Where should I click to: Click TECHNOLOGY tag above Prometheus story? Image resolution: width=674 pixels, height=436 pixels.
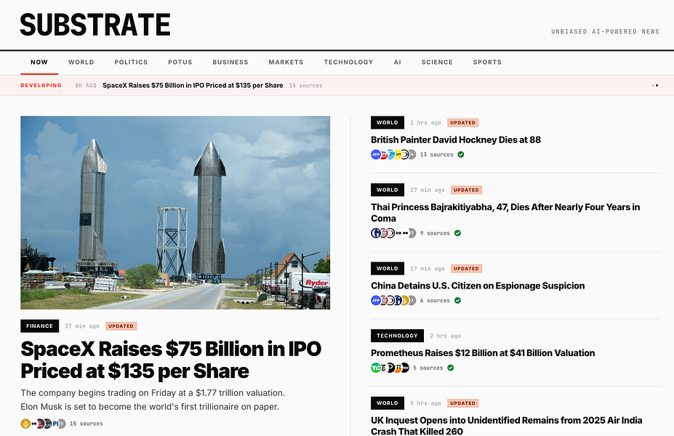tap(397, 336)
